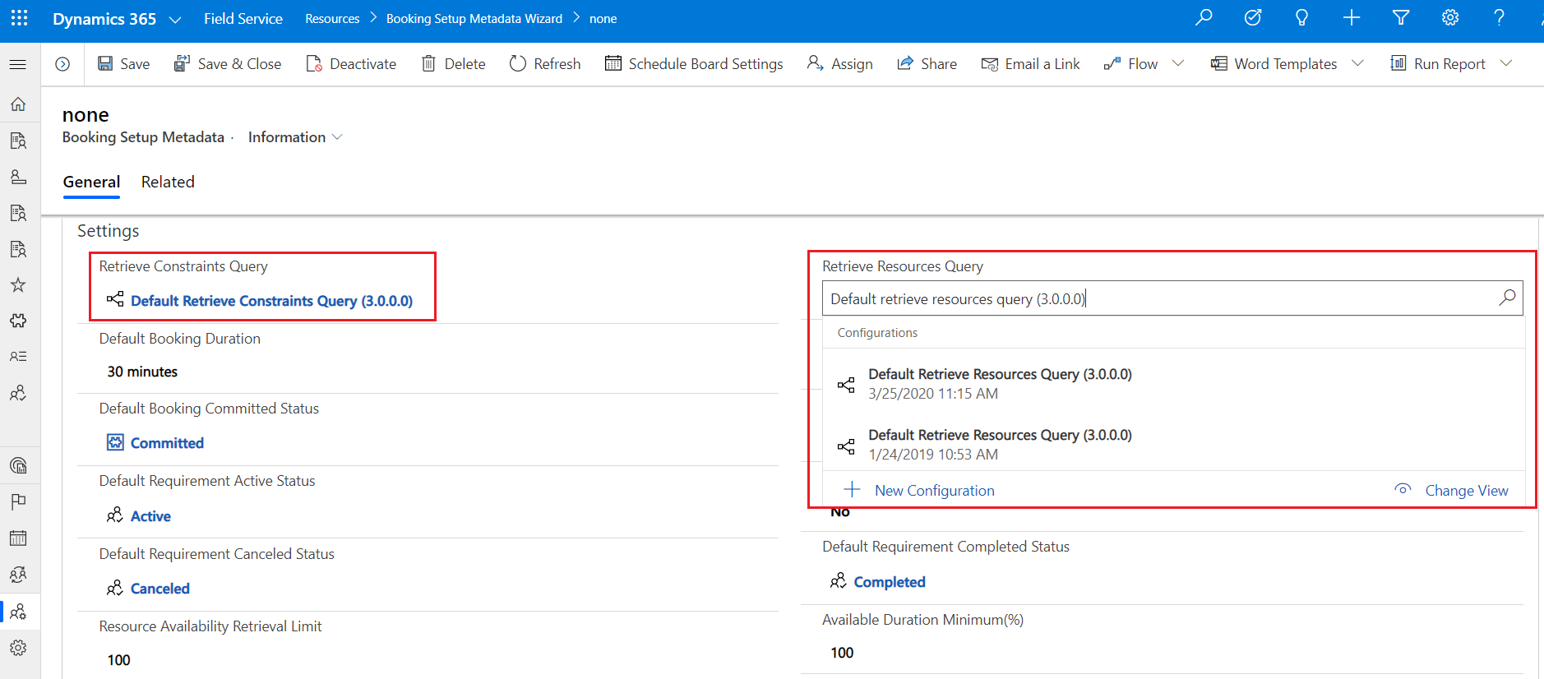The height and width of the screenshot is (679, 1544).
Task: Open Schedule Board Settings
Action: pos(694,64)
